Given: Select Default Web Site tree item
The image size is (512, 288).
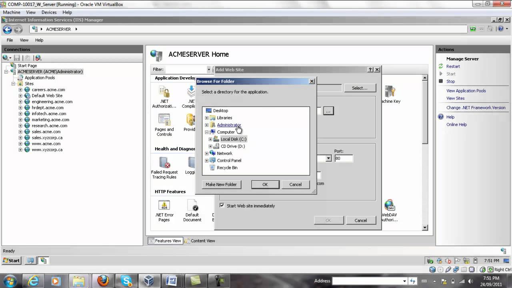Looking at the screenshot, I should (x=47, y=96).
